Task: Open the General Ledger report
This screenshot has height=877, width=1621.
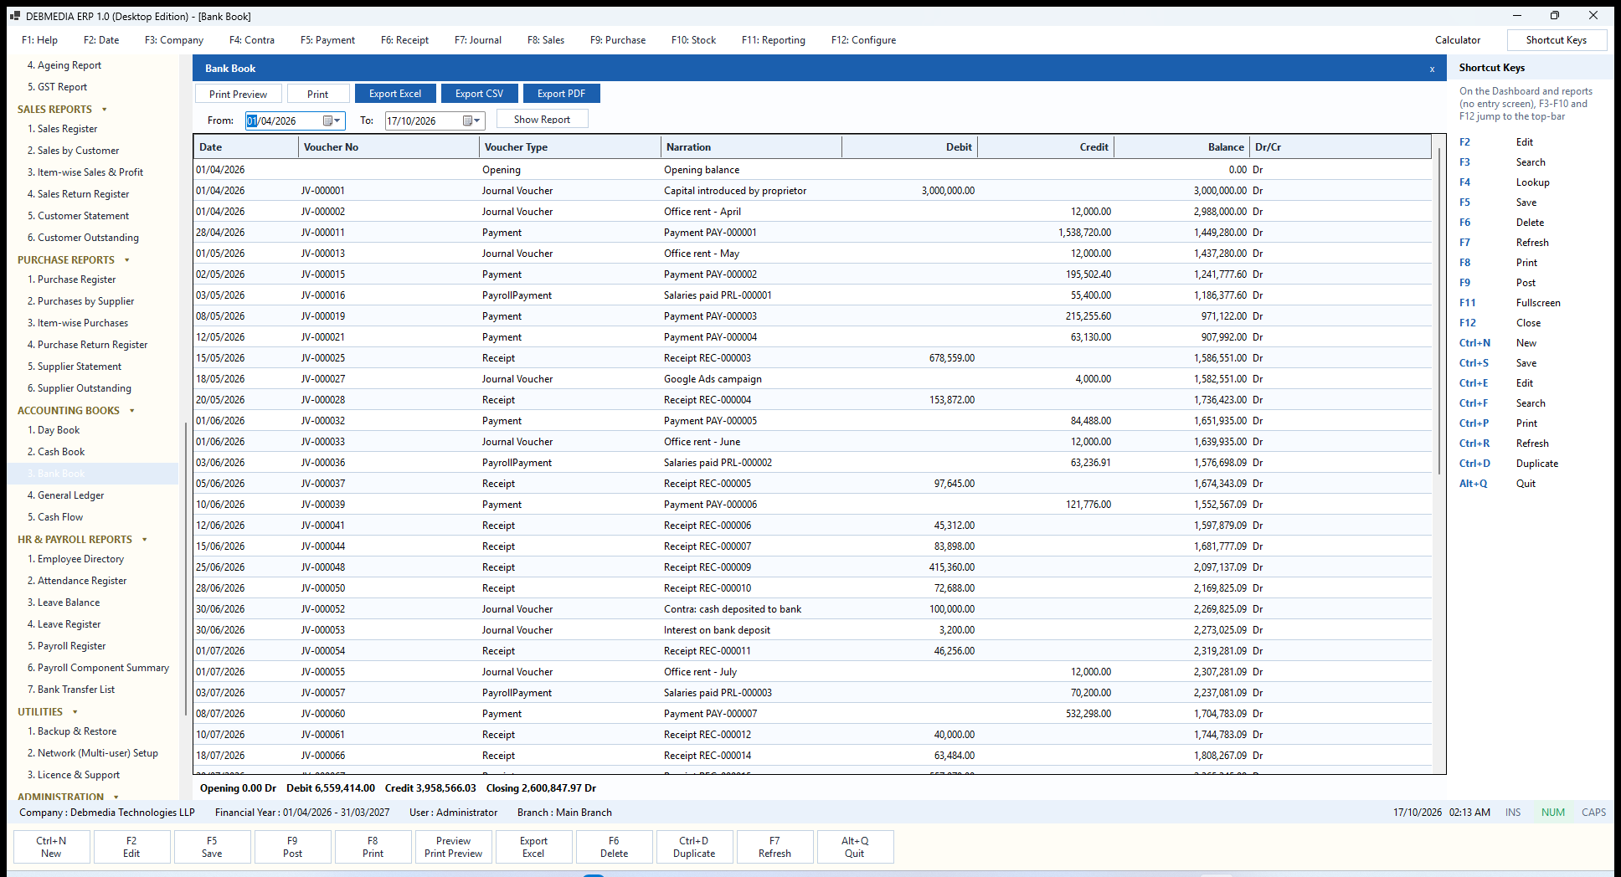Action: click(70, 495)
